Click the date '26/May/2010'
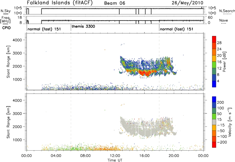Screen dimensions: 235x162 coord(187,3)
